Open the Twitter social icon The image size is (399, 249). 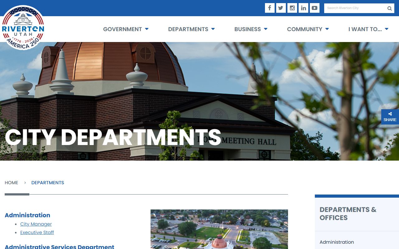tap(281, 8)
